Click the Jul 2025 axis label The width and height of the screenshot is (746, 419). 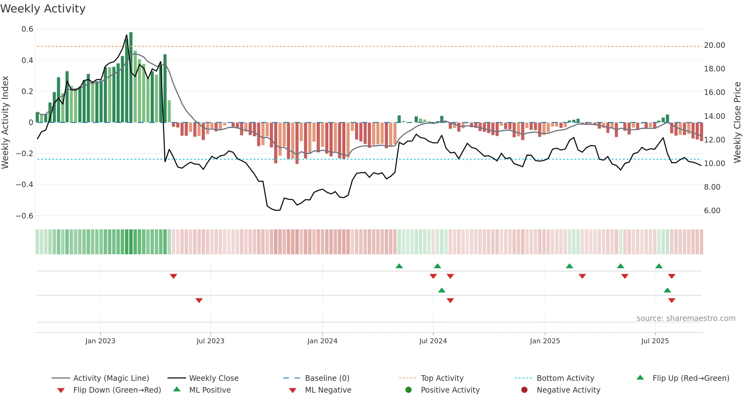pyautogui.click(x=655, y=341)
